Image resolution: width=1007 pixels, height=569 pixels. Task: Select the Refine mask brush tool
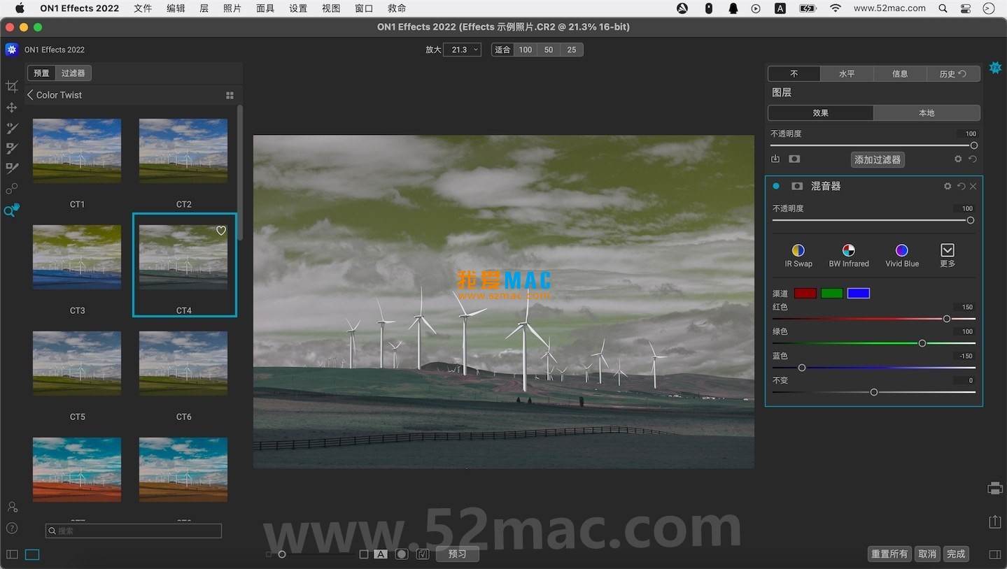click(12, 168)
